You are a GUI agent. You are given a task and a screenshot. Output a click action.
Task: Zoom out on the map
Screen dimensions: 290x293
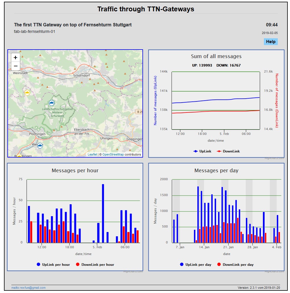[16, 66]
